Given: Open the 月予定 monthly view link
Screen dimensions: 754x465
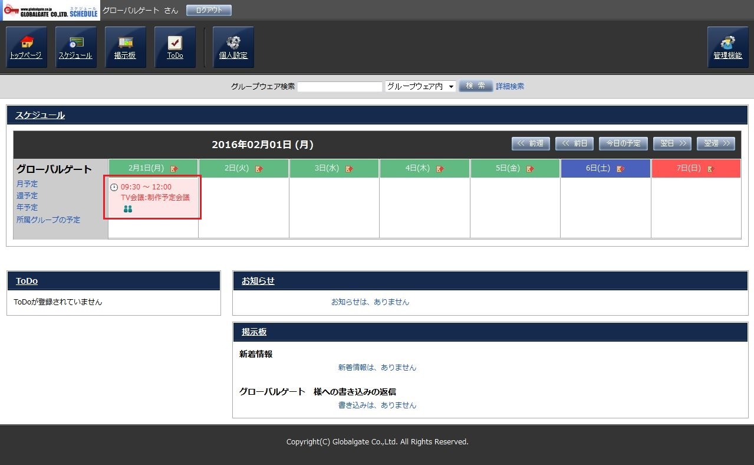Looking at the screenshot, I should point(27,184).
